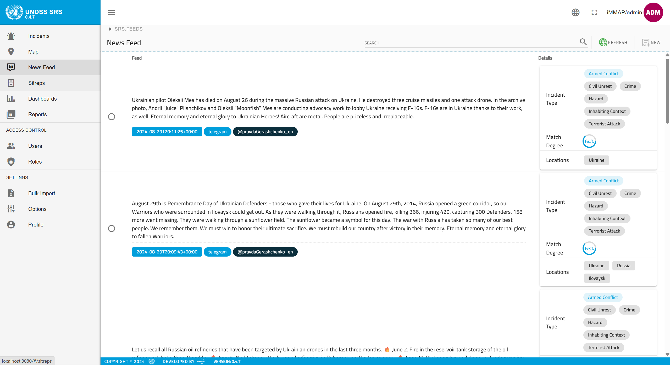
Task: Enter fullscreen with the expand icon
Action: (594, 12)
